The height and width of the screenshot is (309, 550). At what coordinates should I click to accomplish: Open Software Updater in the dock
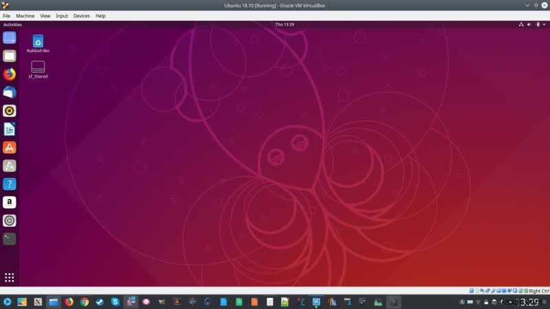point(10,165)
